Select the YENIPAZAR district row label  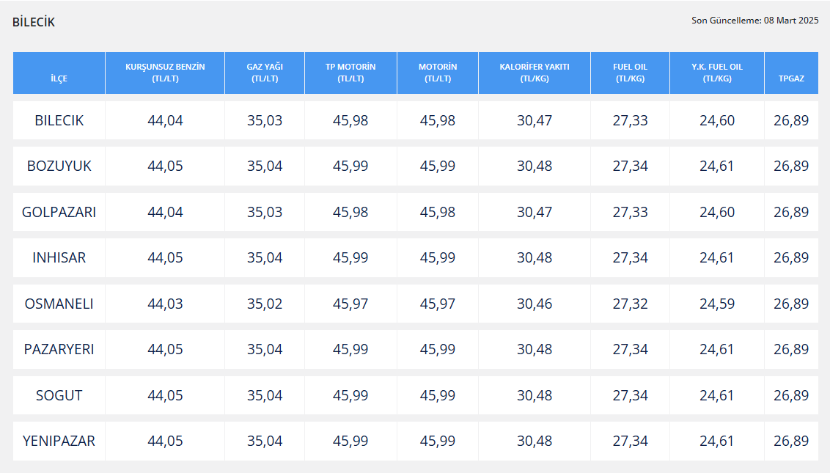point(59,441)
